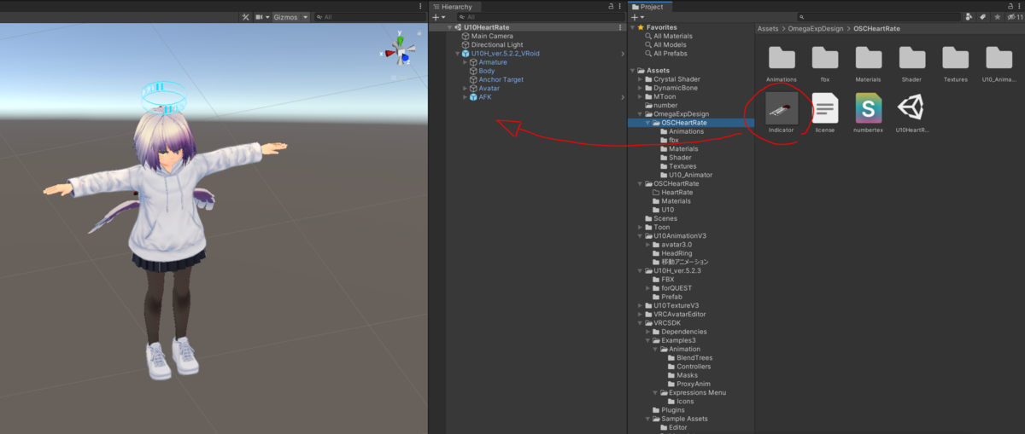Expand the Avatar object
This screenshot has width=1025, height=434.
pyautogui.click(x=465, y=88)
